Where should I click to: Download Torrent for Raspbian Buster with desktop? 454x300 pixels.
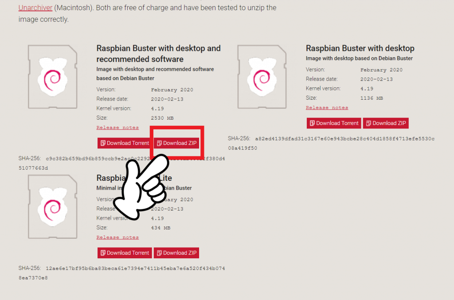[334, 123]
